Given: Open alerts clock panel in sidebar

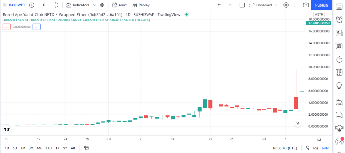Looking at the screenshot, I should pos(339,19).
